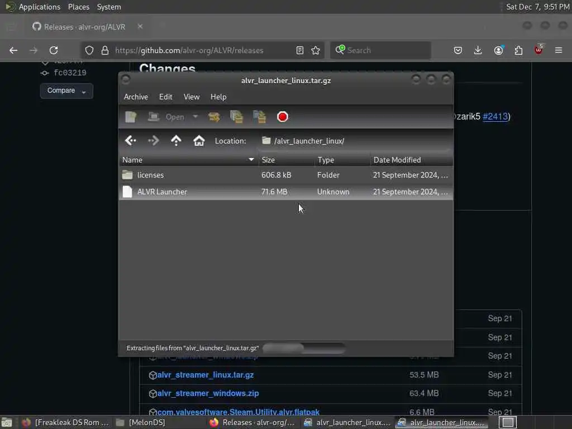Click the site lock icon
Screen dimensions: 572x429
pyautogui.click(x=105, y=50)
